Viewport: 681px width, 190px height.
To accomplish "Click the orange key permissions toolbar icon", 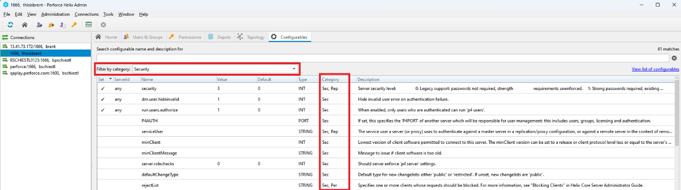I will [x=74, y=24].
